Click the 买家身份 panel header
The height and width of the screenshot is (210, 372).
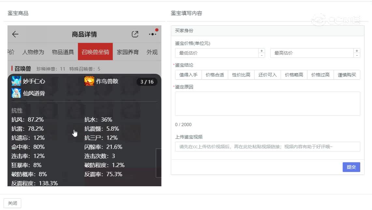pos(268,31)
